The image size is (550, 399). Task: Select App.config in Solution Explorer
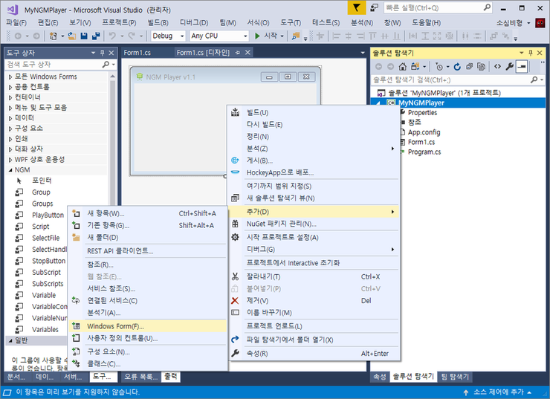424,132
